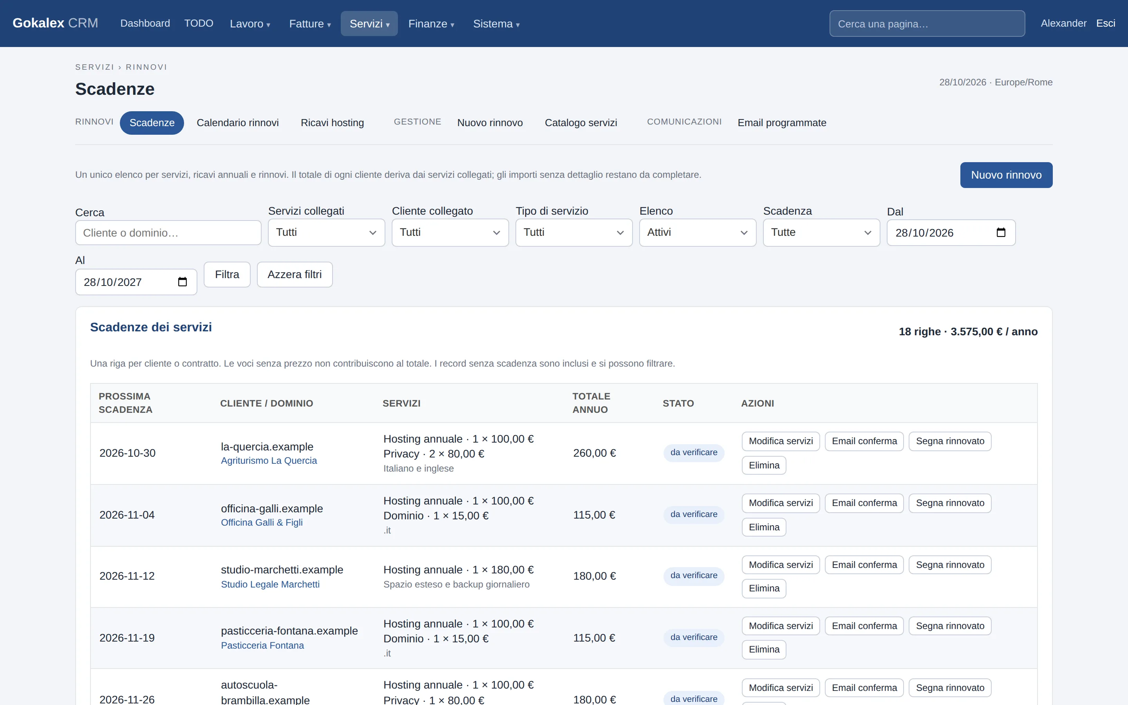Open the TODO page link

click(x=199, y=23)
